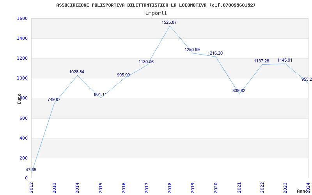Select the 1200 y-axis tick label
Image resolution: width=312 pixels, height=195 pixels.
click(22, 58)
